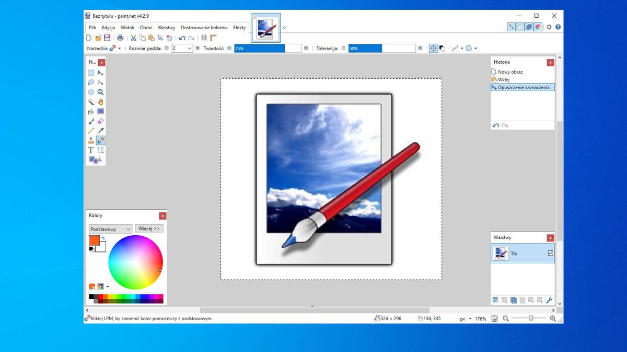Expand the Podstawowy color mode dropdown

point(110,229)
